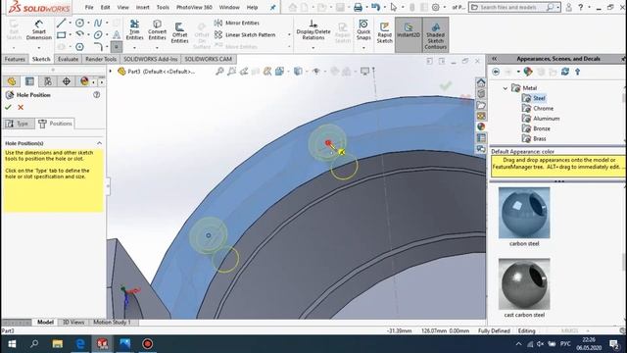Switch to the Model bottom tab
627x353 pixels.
pos(45,323)
